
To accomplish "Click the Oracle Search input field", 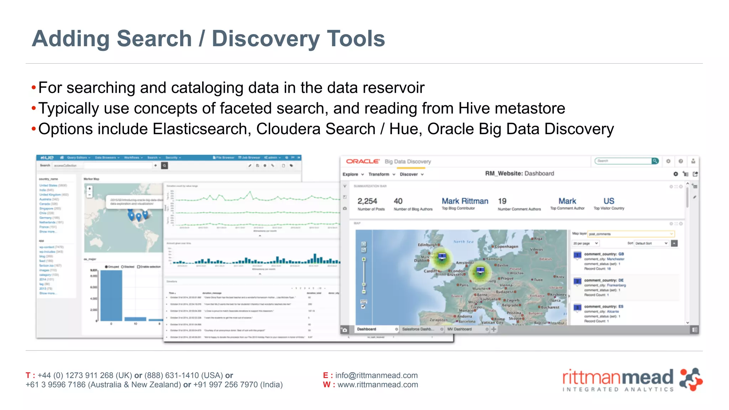I will (623, 161).
